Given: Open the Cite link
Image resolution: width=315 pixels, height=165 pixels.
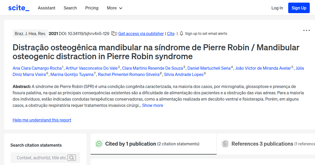Looking at the screenshot, I should click(x=171, y=34).
